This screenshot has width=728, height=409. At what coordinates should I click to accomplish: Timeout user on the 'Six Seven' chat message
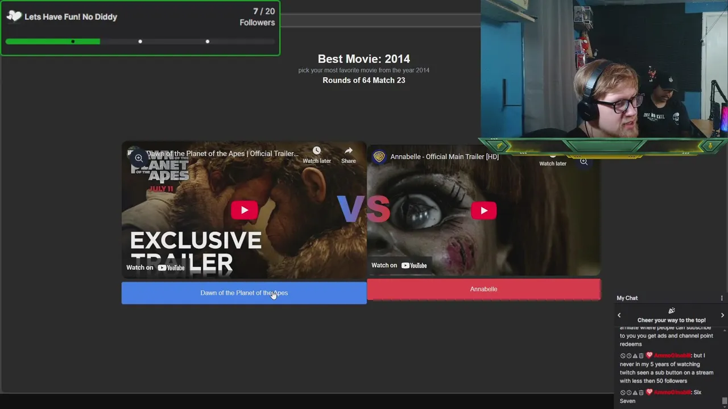(x=629, y=393)
